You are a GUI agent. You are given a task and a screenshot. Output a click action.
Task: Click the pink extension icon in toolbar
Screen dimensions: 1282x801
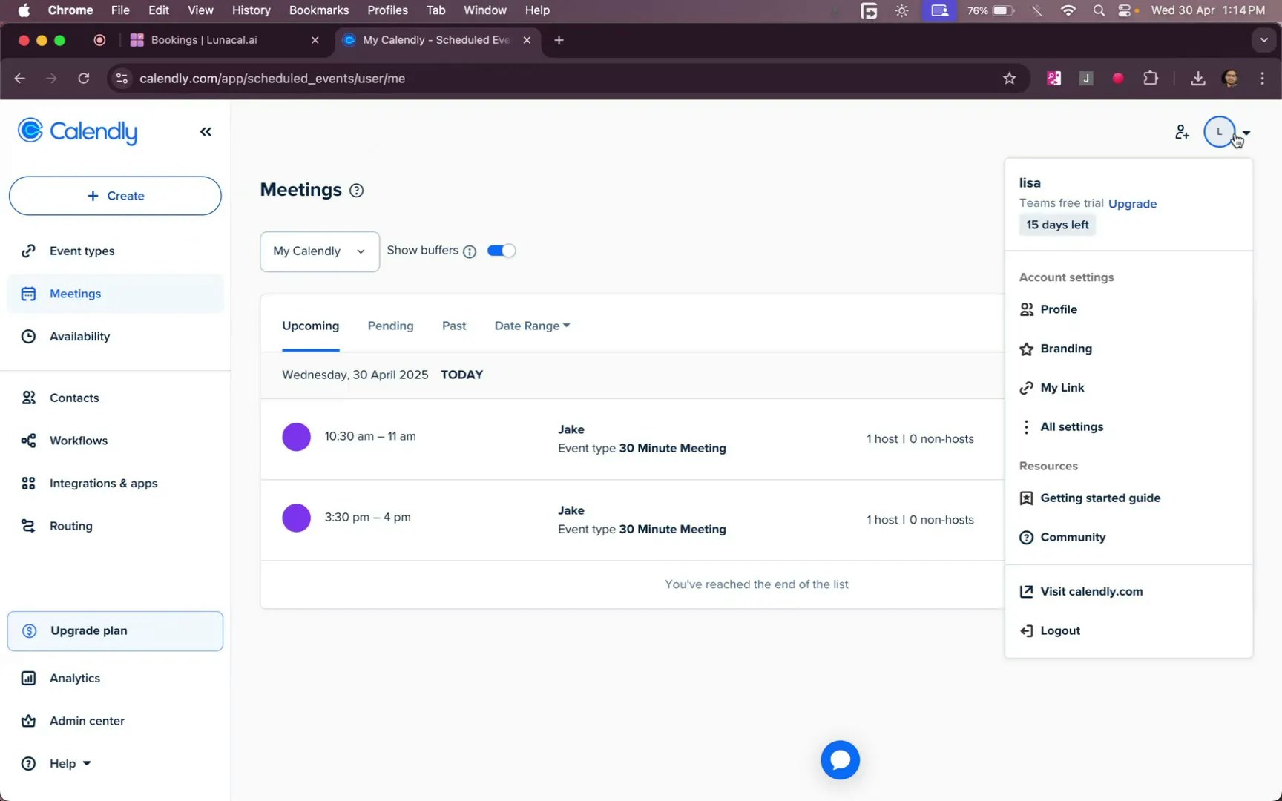(x=1053, y=79)
